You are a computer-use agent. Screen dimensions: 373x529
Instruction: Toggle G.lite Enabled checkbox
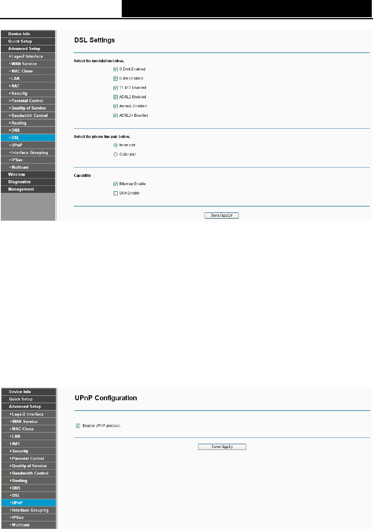(x=116, y=78)
